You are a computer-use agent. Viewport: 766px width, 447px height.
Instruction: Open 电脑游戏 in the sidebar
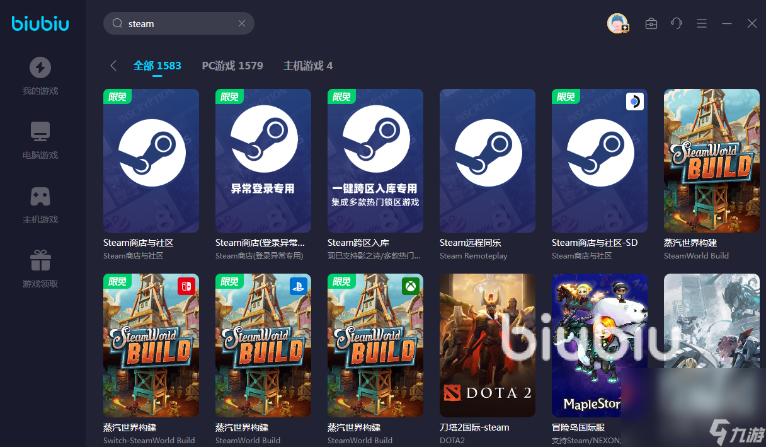[40, 141]
